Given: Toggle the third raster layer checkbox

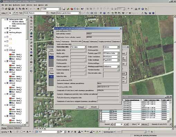Looking at the screenshot, I should pyautogui.click(x=8, y=72).
